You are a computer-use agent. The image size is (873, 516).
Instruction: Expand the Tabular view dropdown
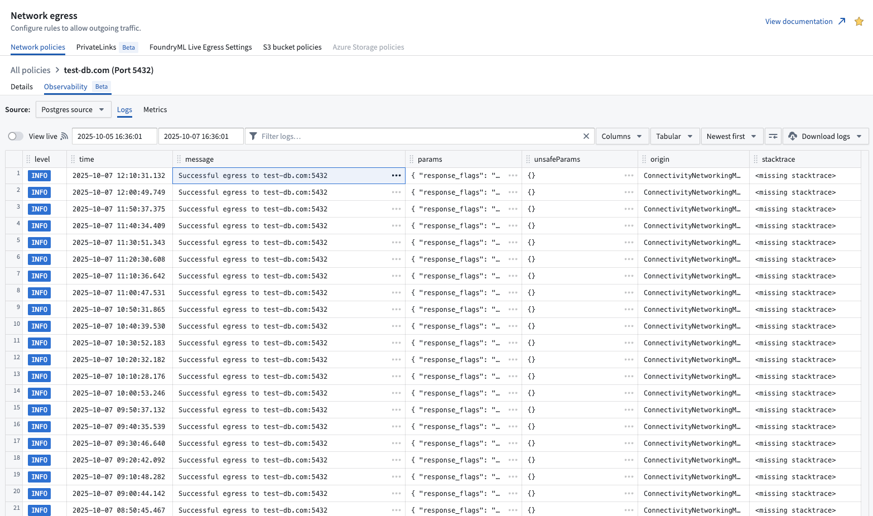click(674, 136)
